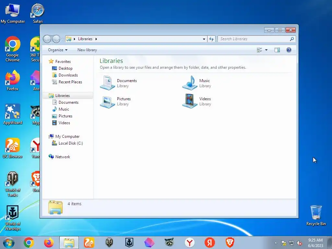Image resolution: width=332 pixels, height=249 pixels.
Task: Click the search magnifier icon
Action: click(292, 39)
